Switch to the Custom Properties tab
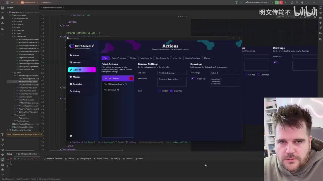The image size is (323, 181). coord(119,58)
